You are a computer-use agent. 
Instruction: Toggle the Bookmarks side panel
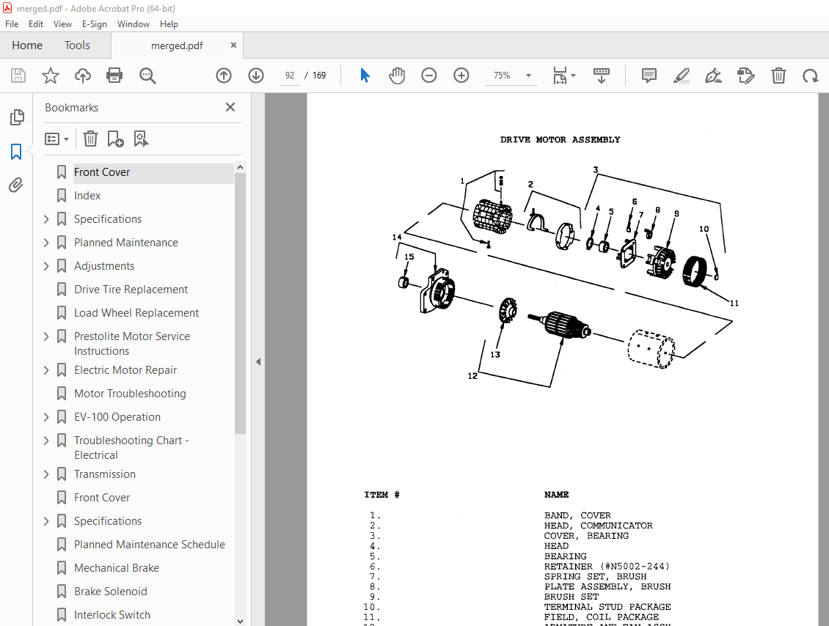[16, 152]
